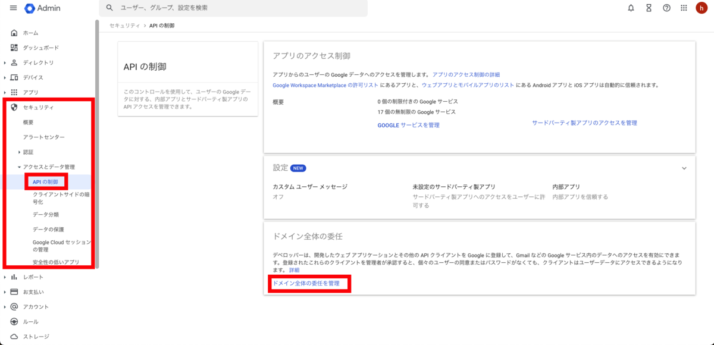Click the sidebar vertical scrollbar
This screenshot has width=714, height=345.
97,143
